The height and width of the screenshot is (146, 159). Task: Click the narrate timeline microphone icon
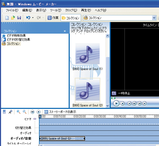pyautogui.click(x=10, y=112)
